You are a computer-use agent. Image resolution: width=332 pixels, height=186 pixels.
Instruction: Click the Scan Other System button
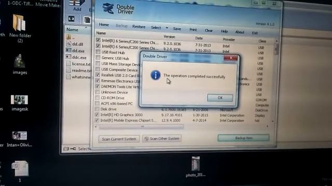pyautogui.click(x=162, y=138)
